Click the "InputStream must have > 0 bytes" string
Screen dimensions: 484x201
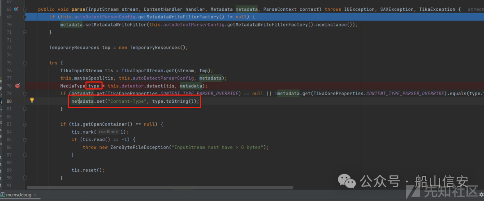coord(218,147)
